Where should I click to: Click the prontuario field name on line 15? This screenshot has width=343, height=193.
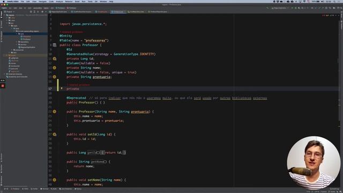101,77
